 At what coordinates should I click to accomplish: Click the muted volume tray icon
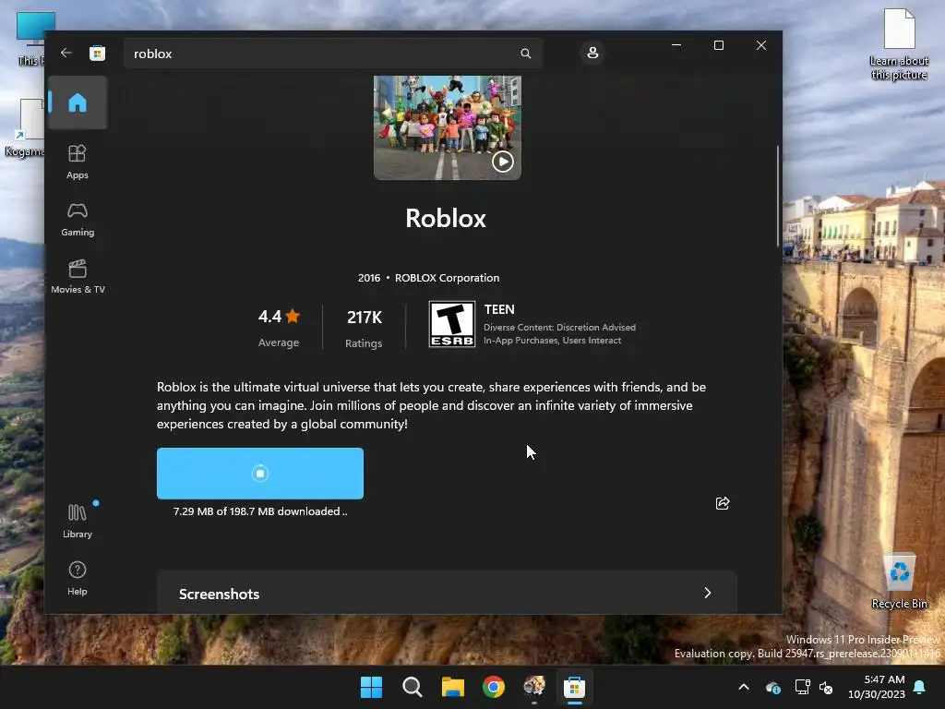coord(826,687)
